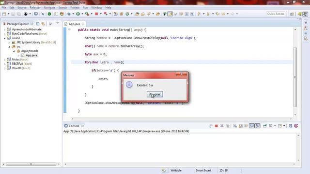Click Package Explorer horizontal scrollbar thumb
Screen dimensions: 310x174
coord(31,164)
